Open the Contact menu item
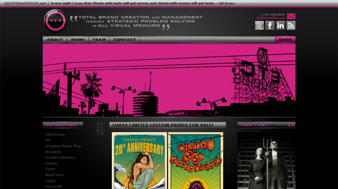This screenshot has height=189, width=338. coord(125,39)
